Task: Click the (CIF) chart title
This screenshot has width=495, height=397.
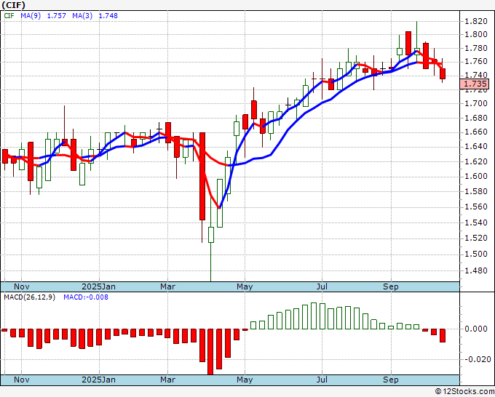Action: coord(14,5)
